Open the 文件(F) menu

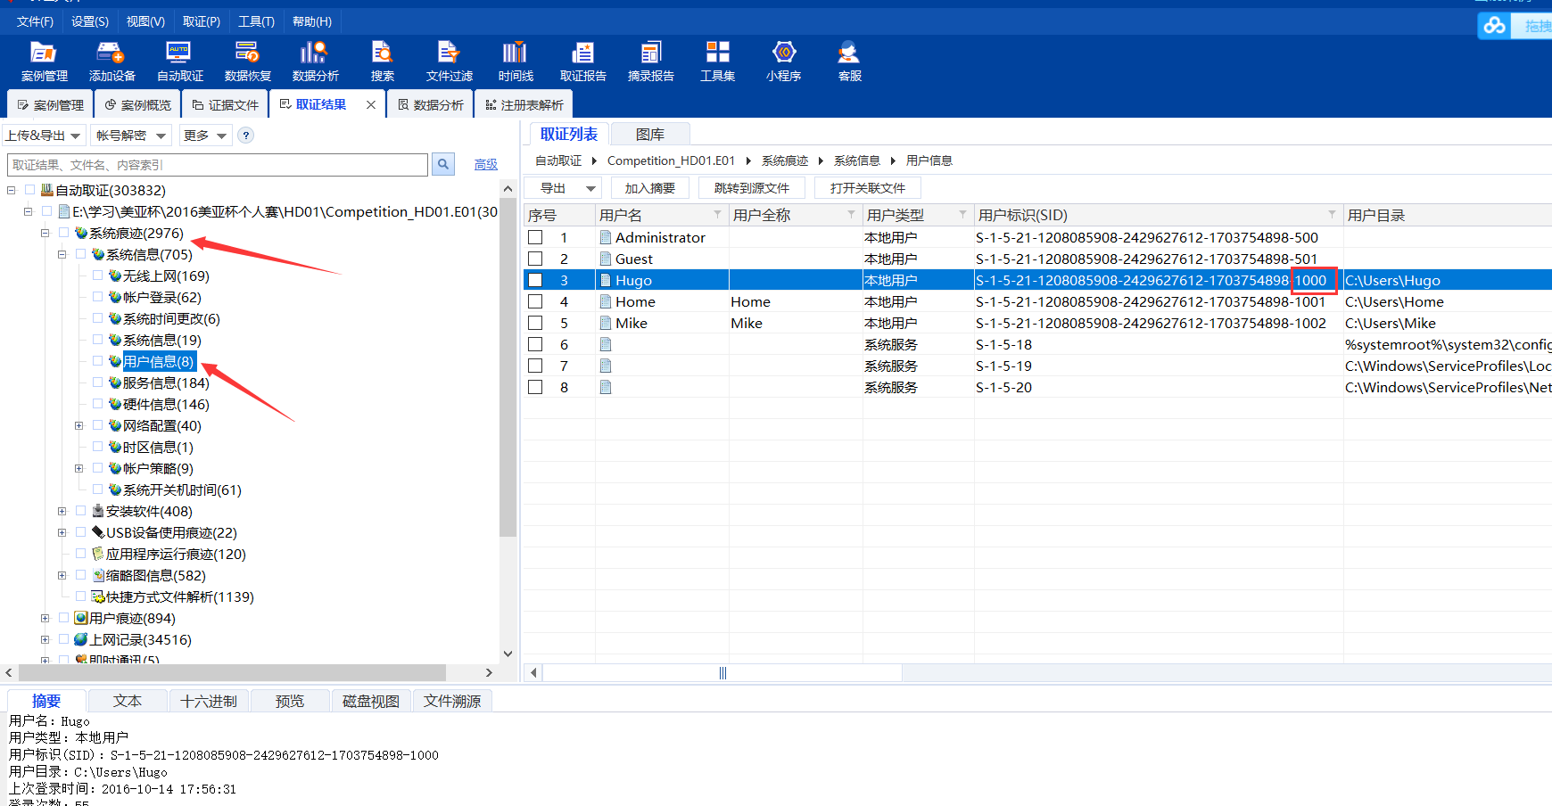[x=35, y=21]
